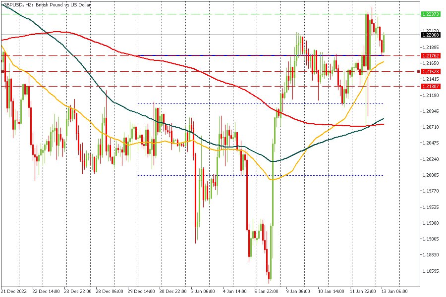
Task: Click the 23 Dec 22:00 time label
Action: click(78, 292)
